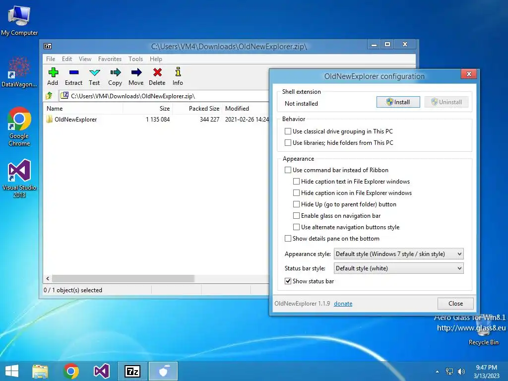Click the Close button in OldNewExplorer configuration
Screen dimensions: 508x381
(455, 304)
